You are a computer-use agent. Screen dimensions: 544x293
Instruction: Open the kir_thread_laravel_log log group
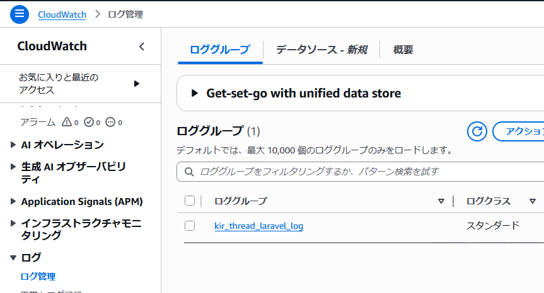tap(258, 226)
